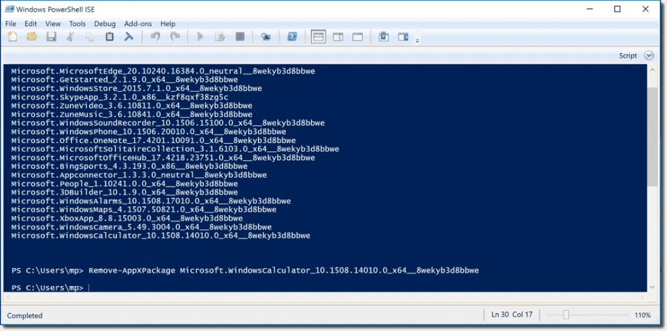The image size is (667, 331).
Task: Open the Edit menu
Action: click(31, 24)
